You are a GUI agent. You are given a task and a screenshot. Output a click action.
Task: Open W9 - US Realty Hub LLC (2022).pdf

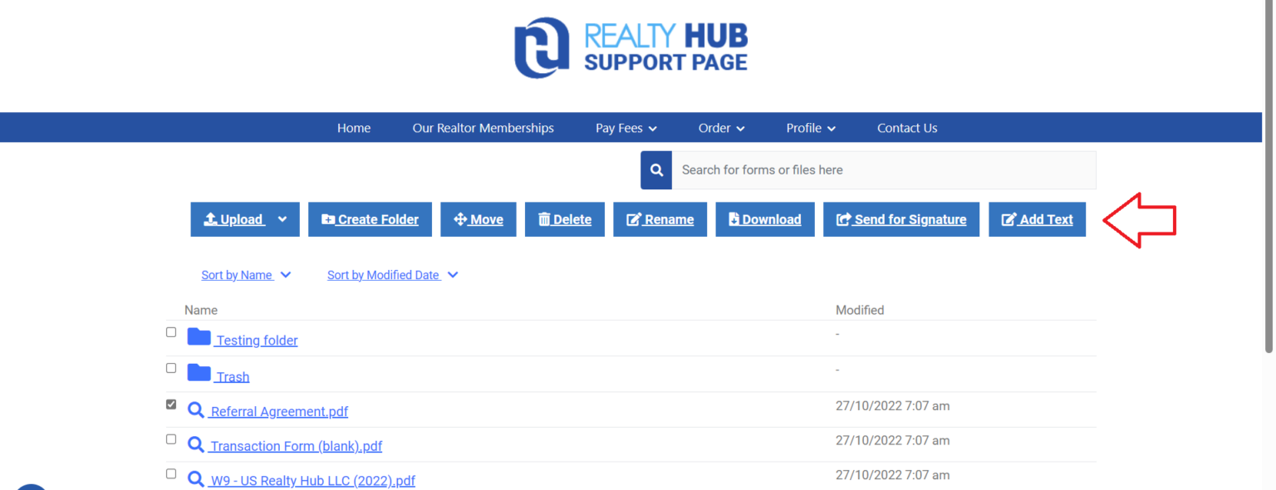[312, 481]
